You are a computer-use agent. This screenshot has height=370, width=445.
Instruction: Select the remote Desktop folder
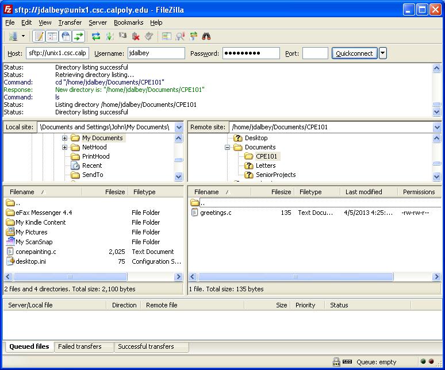[x=256, y=138]
